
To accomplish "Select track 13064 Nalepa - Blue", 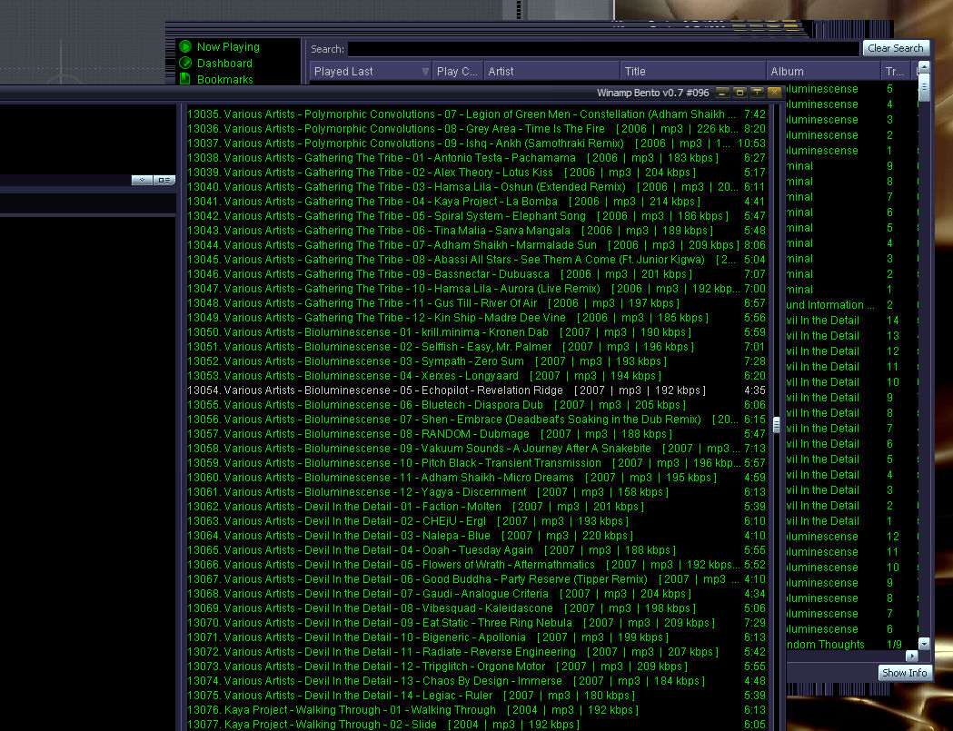I will [x=476, y=536].
